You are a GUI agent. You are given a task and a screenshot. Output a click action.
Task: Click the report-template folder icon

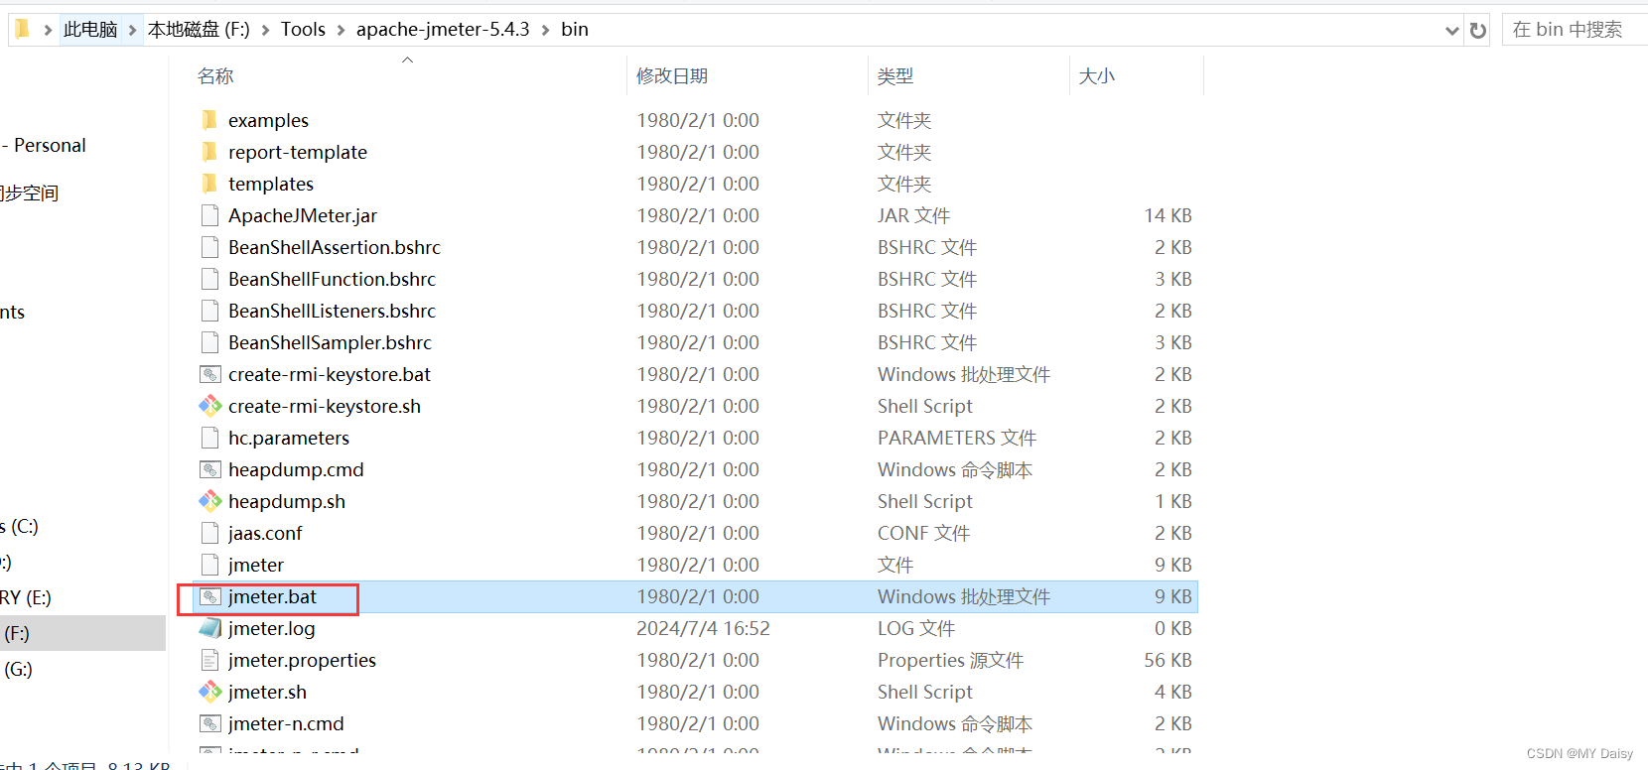(x=209, y=152)
